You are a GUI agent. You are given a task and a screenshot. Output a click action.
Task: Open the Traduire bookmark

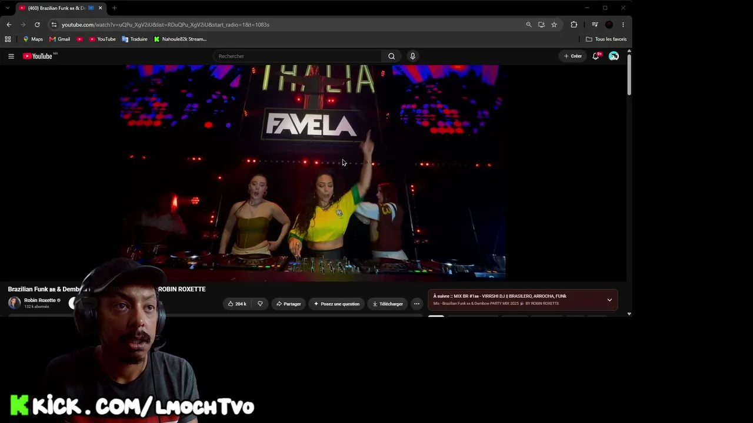[x=135, y=39]
